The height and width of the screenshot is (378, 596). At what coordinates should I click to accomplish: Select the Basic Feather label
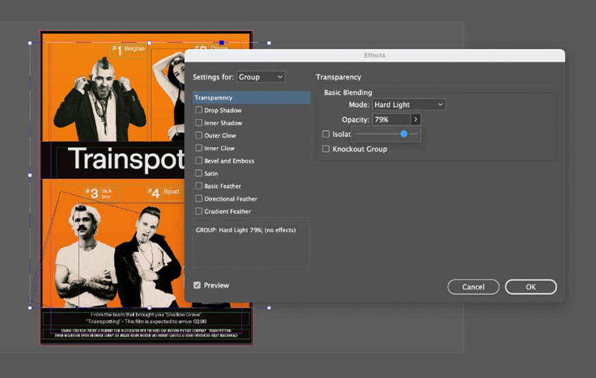click(222, 186)
